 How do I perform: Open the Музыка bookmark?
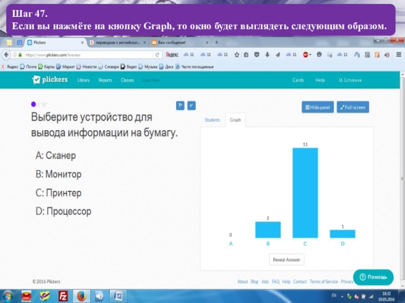tap(148, 67)
